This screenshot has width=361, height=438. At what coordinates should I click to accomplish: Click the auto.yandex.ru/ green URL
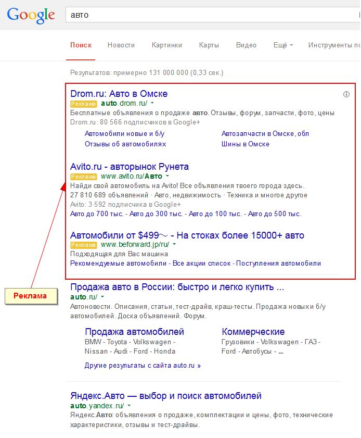pyautogui.click(x=97, y=406)
